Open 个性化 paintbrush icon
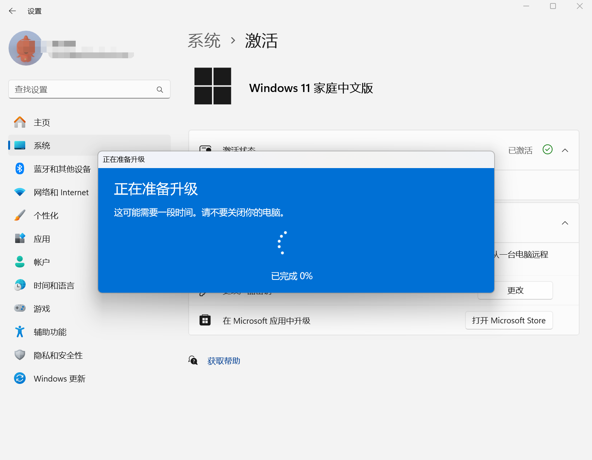 20,215
